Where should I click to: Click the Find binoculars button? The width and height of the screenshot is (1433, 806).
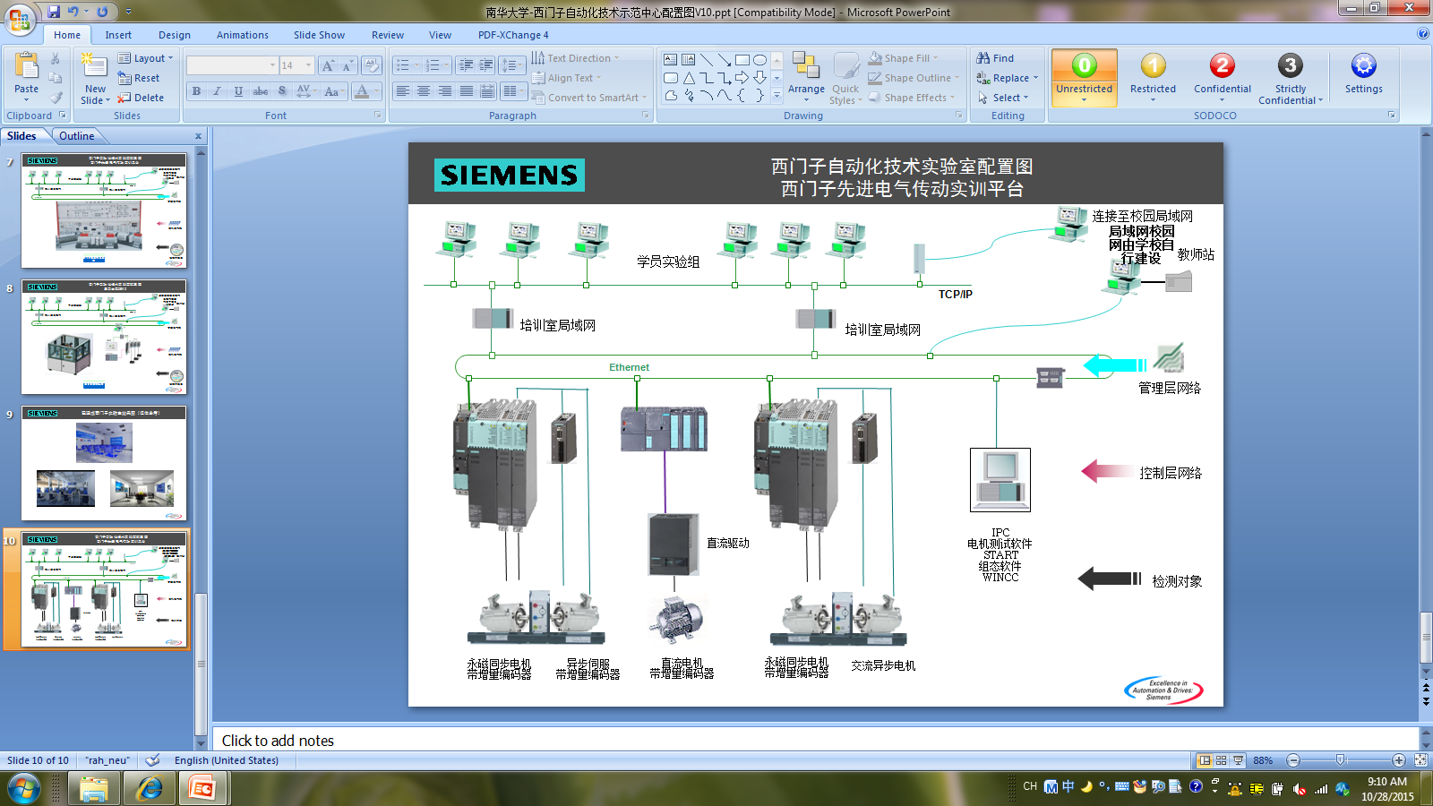996,58
